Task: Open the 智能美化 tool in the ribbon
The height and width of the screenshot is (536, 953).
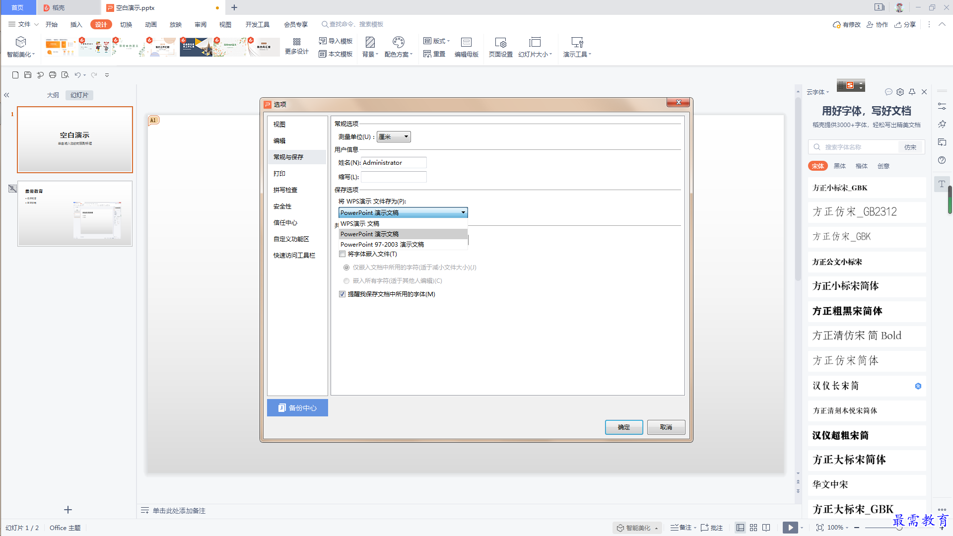Action: 21,47
